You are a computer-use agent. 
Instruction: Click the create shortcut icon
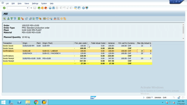79,8
